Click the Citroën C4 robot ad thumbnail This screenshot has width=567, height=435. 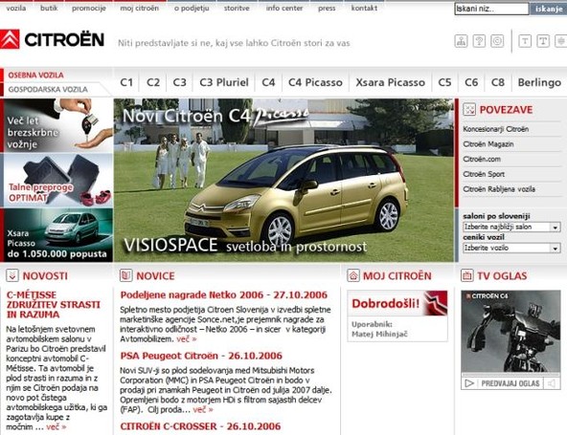(510, 331)
